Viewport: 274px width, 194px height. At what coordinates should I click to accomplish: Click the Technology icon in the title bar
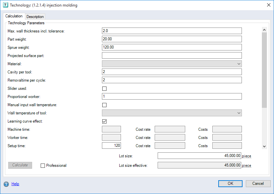point(6,5)
